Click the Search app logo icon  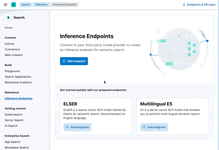8,17
